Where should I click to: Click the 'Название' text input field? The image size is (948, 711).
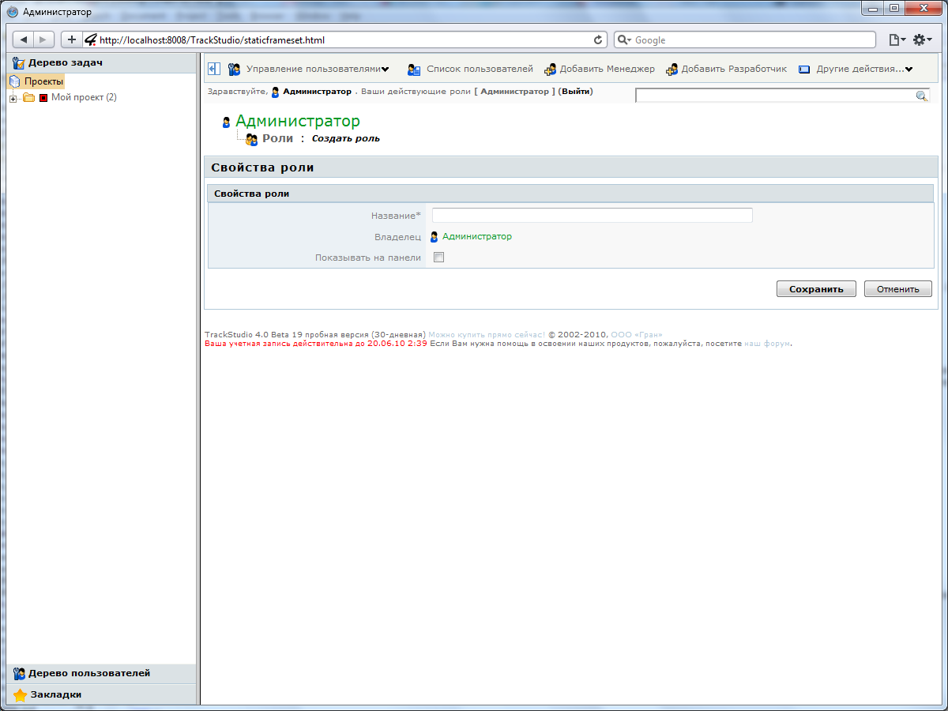592,216
